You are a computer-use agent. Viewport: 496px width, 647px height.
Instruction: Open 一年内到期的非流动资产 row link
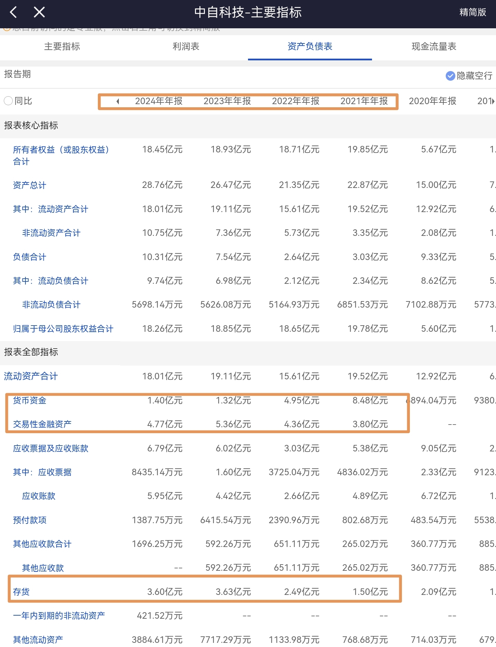click(x=59, y=616)
